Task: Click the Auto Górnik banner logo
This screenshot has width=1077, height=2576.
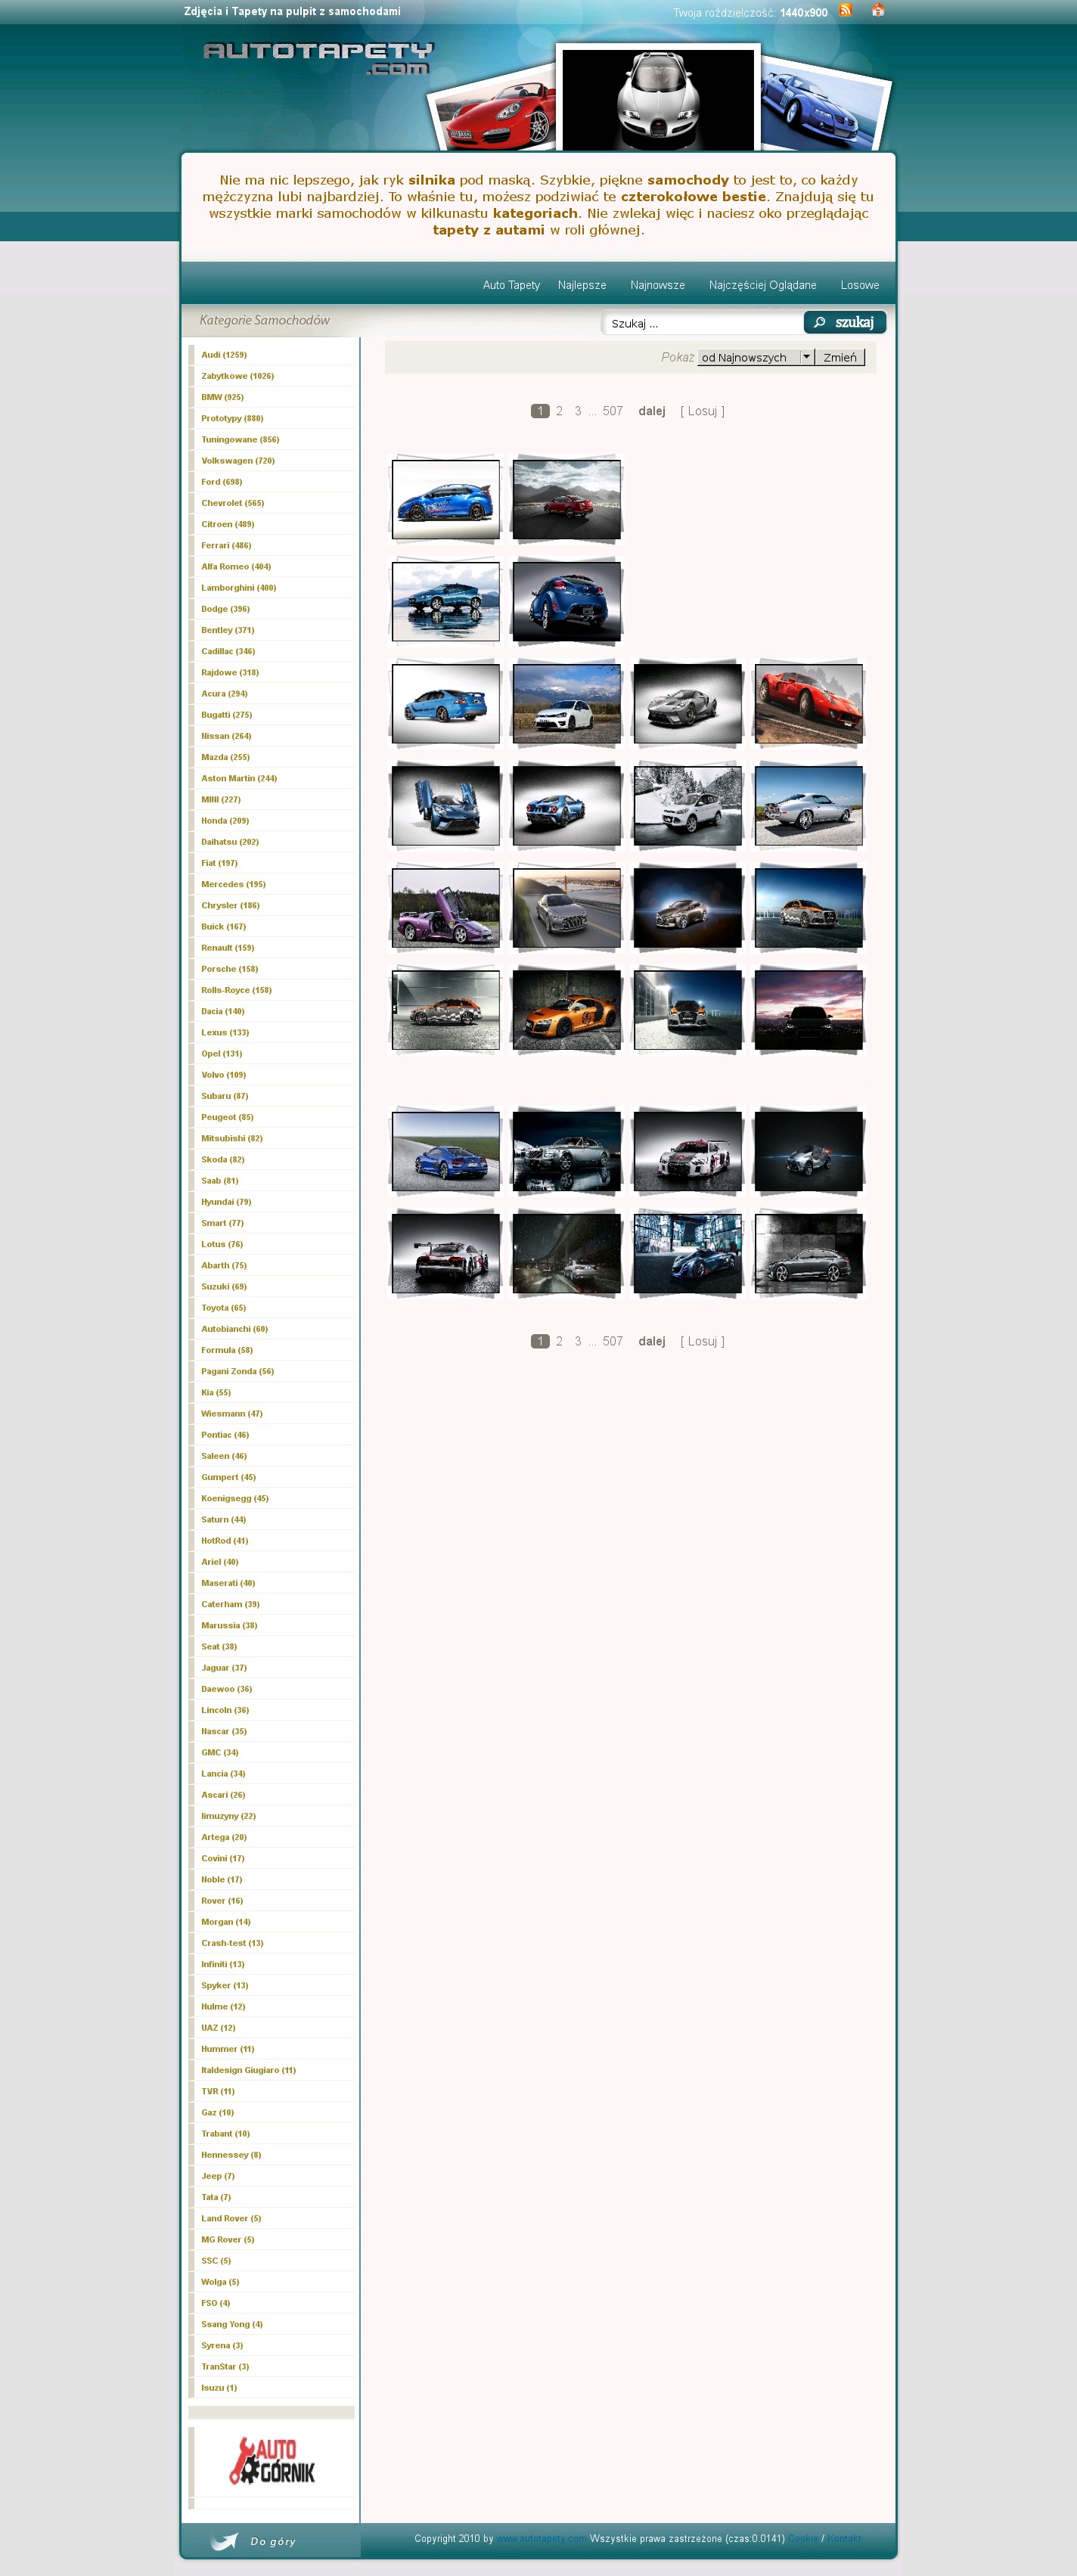Action: pos(272,2461)
